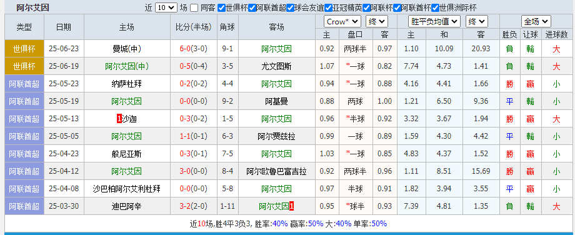Click the 大 result in the 沙迦 row

556,119
